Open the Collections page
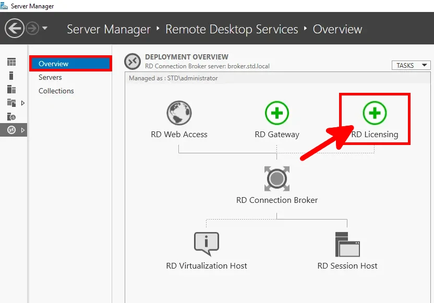 pos(56,91)
